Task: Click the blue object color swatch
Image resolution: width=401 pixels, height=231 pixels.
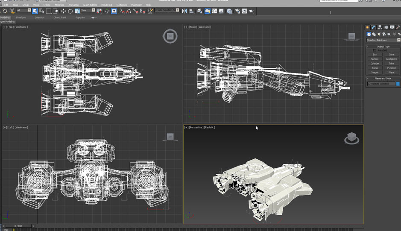Action: point(398,84)
